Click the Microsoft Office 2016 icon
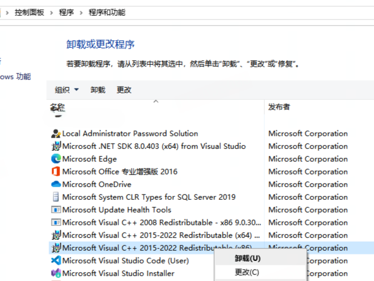 coord(56,171)
